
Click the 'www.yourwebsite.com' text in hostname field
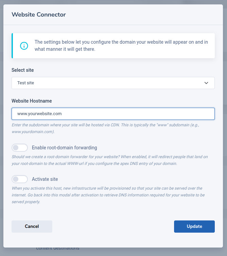39,114
